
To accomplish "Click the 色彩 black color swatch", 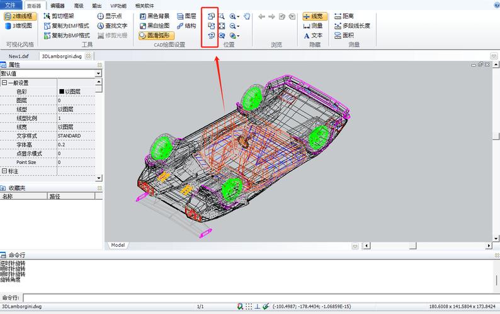I will point(62,92).
